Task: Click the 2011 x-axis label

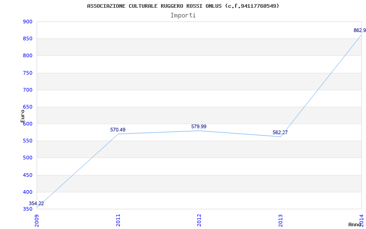Action: pyautogui.click(x=118, y=221)
